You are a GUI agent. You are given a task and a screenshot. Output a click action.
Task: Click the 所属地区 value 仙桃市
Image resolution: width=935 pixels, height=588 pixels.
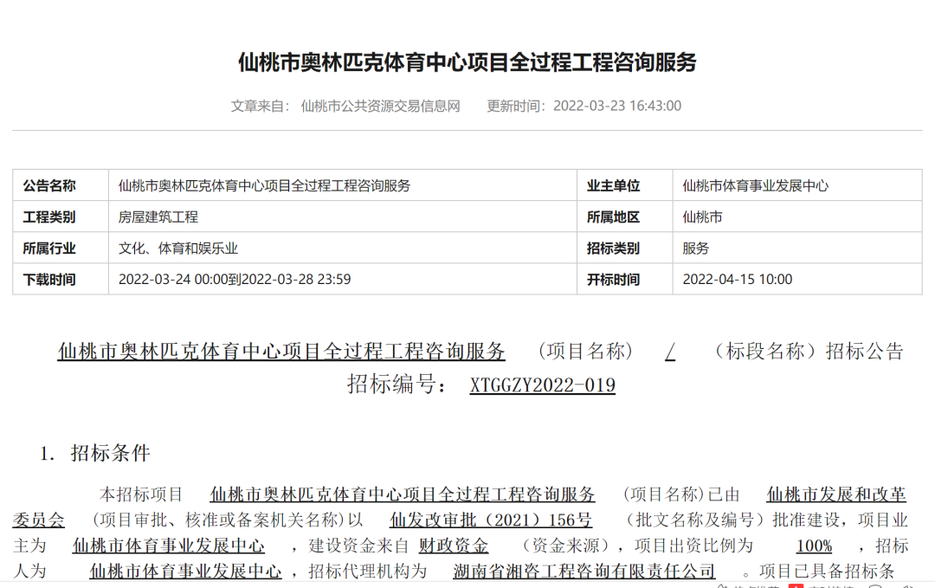[x=702, y=216]
